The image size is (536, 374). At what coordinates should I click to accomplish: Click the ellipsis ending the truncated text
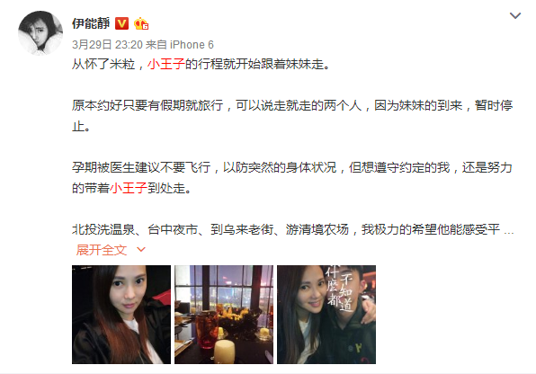pos(509,232)
